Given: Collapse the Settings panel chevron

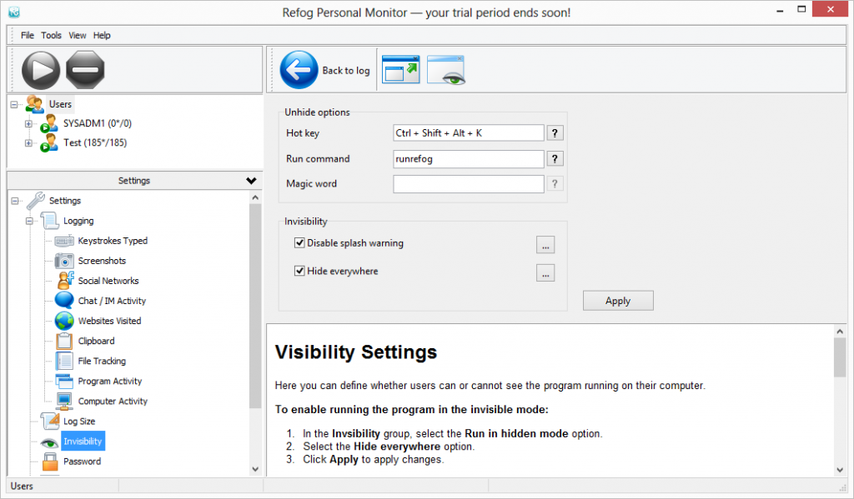Looking at the screenshot, I should [x=251, y=181].
